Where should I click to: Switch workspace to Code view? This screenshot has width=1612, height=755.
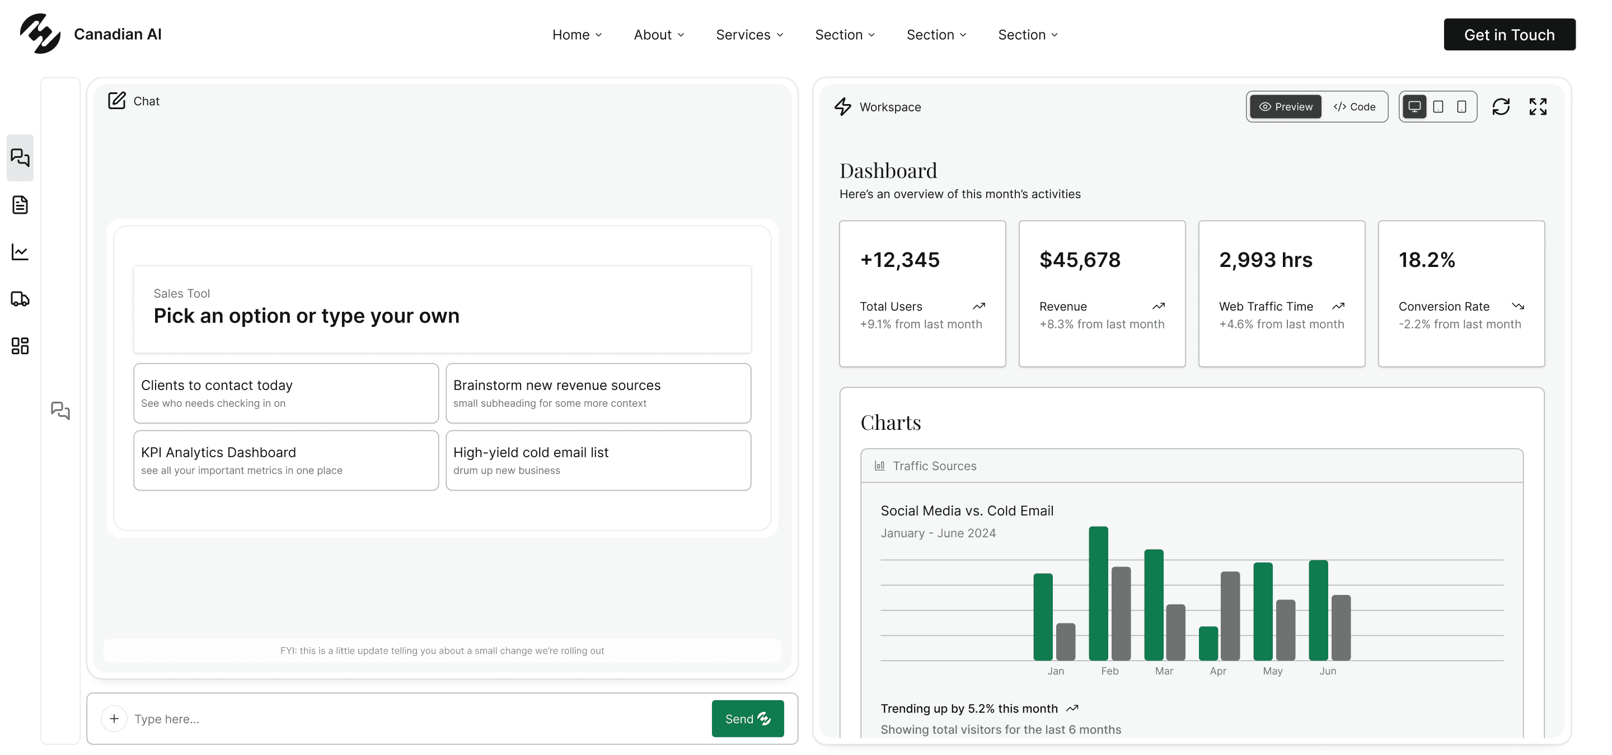coord(1354,107)
